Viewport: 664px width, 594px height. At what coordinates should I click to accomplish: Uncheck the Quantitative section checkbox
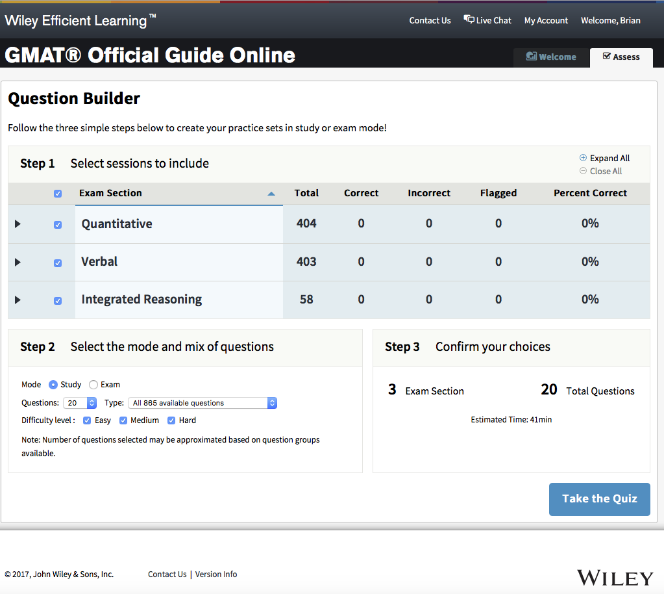[57, 224]
